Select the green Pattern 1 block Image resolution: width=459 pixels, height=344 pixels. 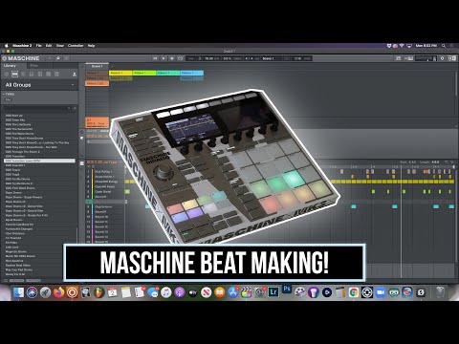tap(144, 73)
